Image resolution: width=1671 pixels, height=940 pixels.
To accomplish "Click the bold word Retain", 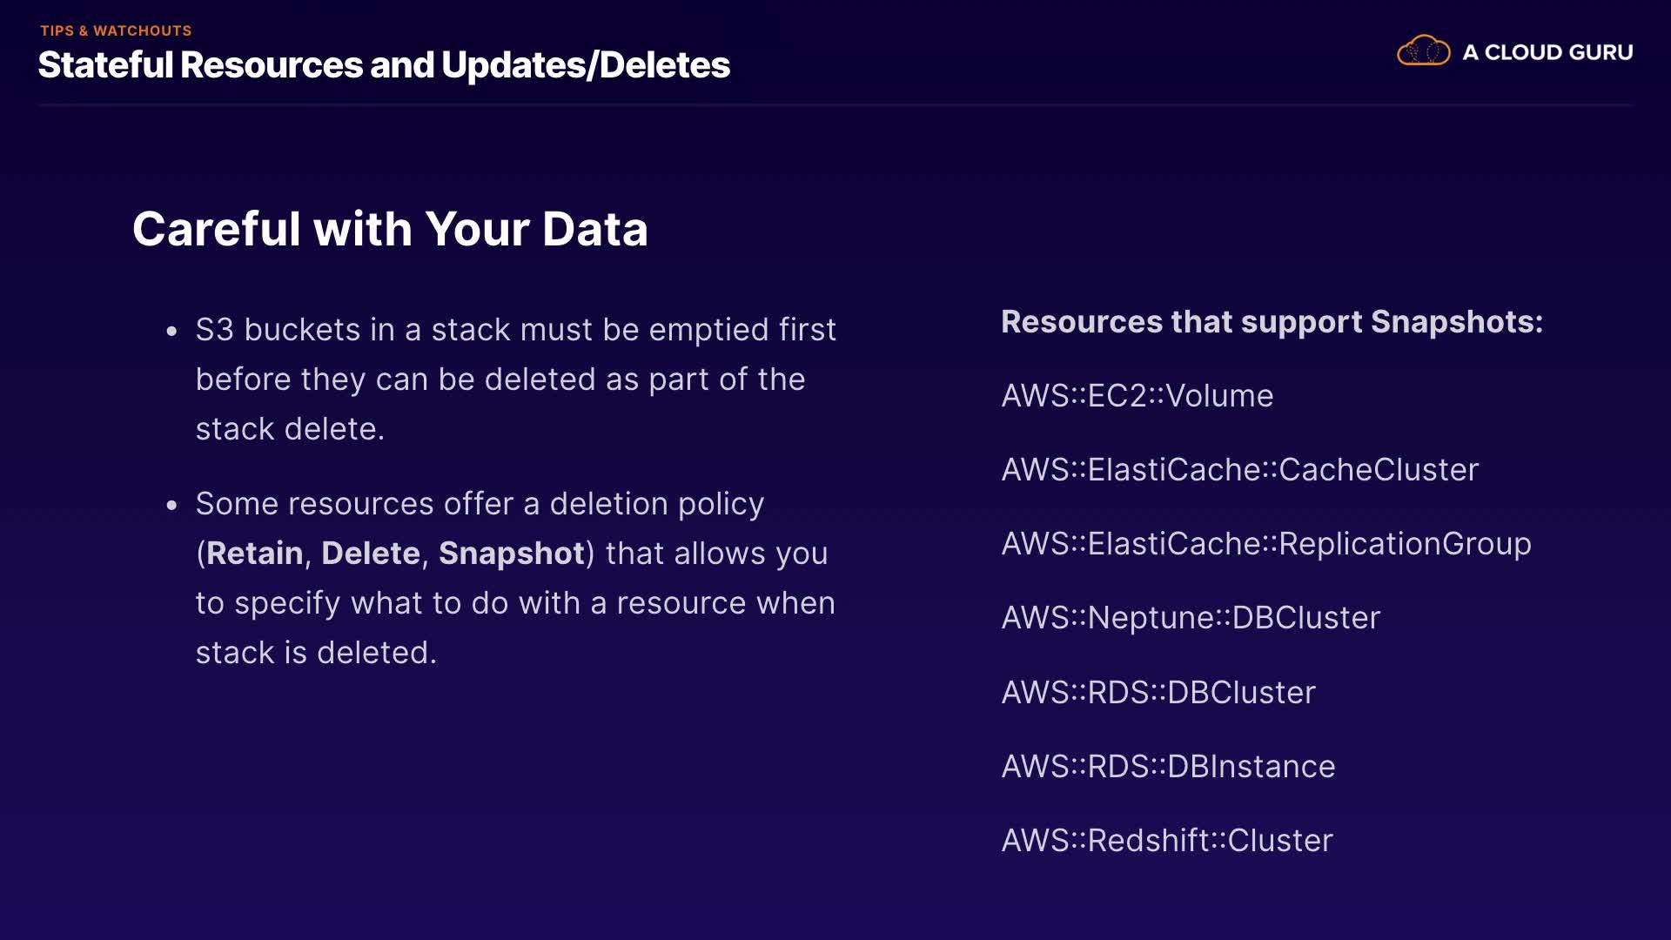I will pos(255,554).
